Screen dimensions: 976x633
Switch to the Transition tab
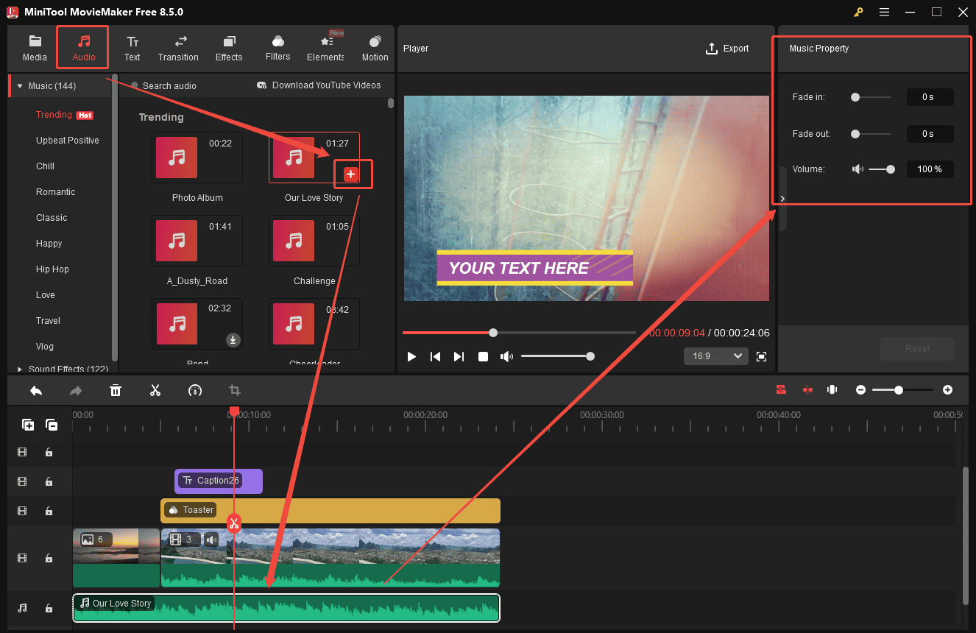[x=178, y=47]
